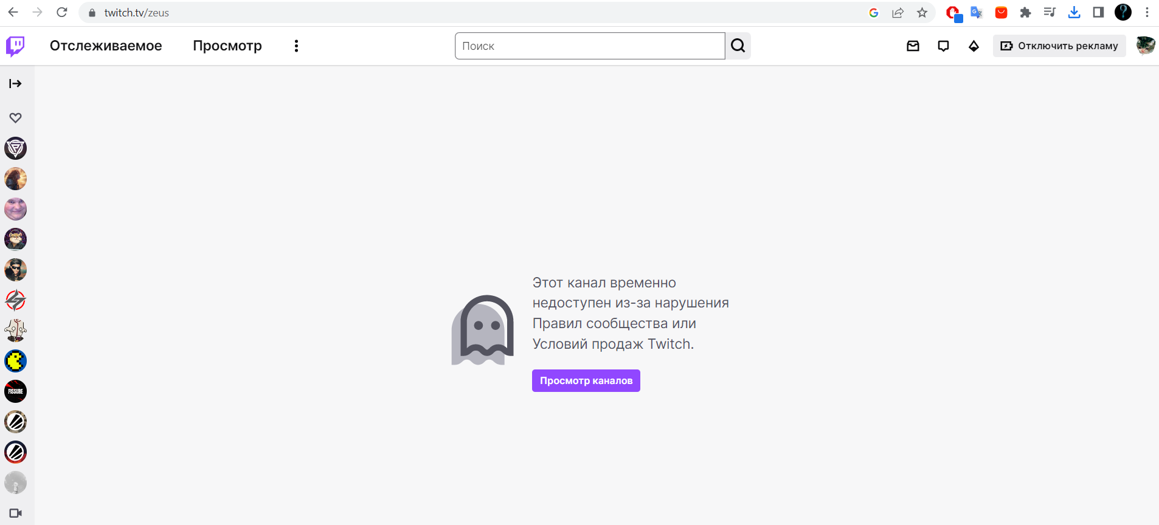
Task: Open the man in sunglasses channel
Action: pos(15,270)
